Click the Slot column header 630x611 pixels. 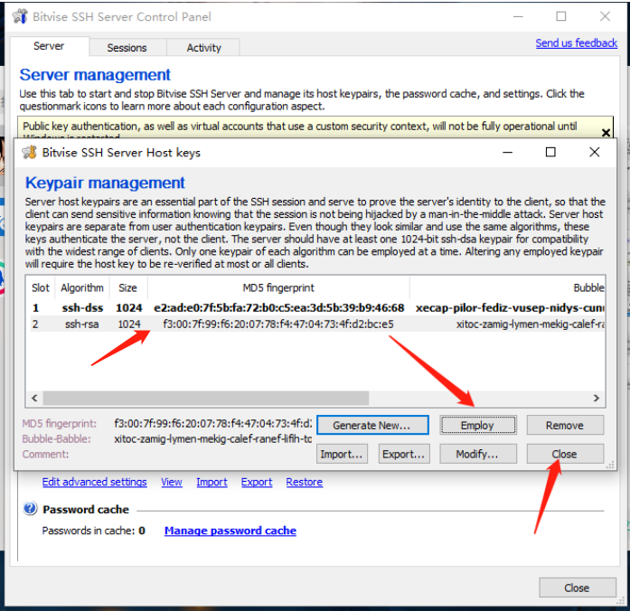[x=40, y=287]
